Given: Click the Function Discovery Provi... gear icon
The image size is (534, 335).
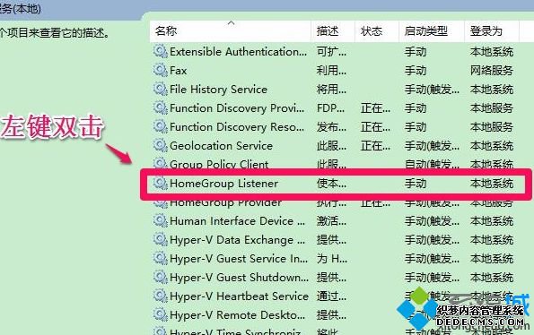Looking at the screenshot, I should 160,108.
